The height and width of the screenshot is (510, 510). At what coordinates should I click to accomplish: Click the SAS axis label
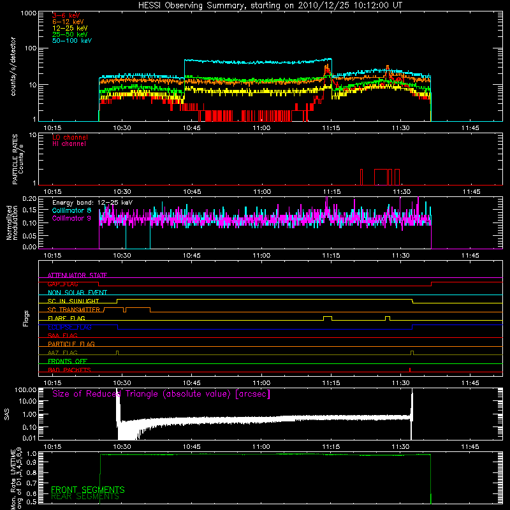pos(7,414)
